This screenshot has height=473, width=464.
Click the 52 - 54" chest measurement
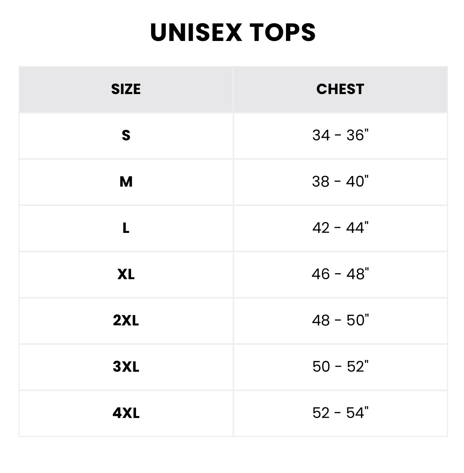340,413
